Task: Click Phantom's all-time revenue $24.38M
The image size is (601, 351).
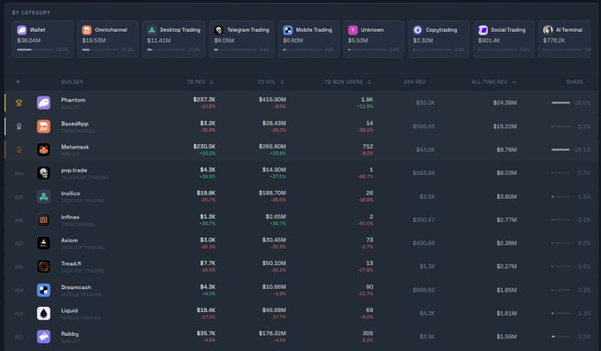Action: pos(505,103)
